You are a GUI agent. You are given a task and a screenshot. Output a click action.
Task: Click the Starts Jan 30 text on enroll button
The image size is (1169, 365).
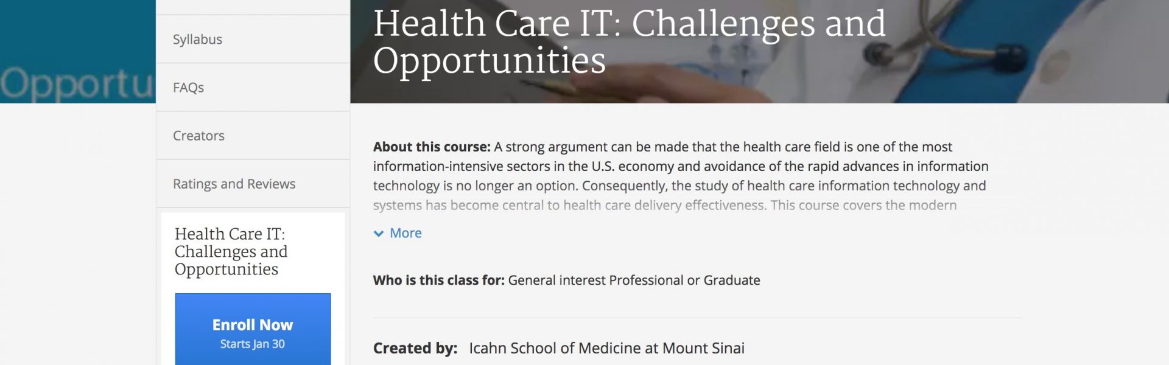coord(253,344)
